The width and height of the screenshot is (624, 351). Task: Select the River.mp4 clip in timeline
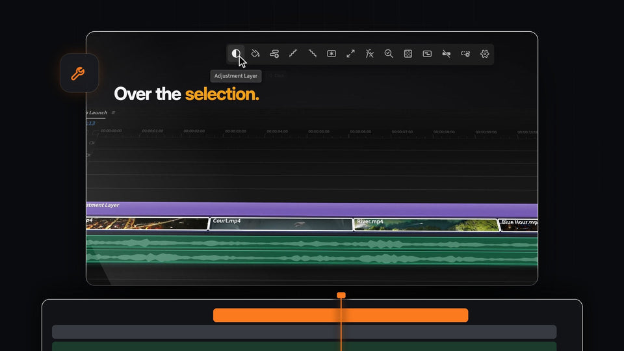pos(426,225)
